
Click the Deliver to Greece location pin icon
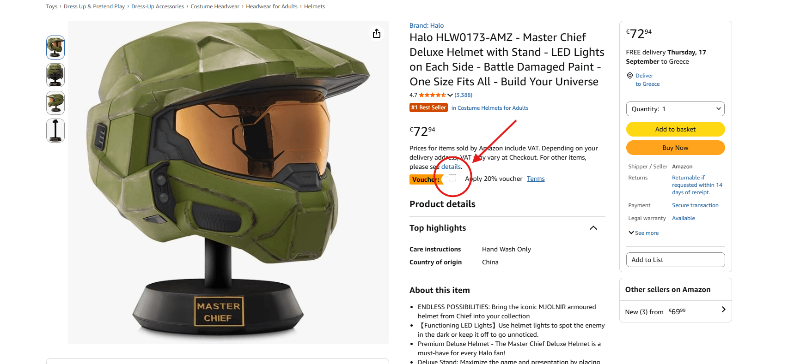click(x=629, y=76)
